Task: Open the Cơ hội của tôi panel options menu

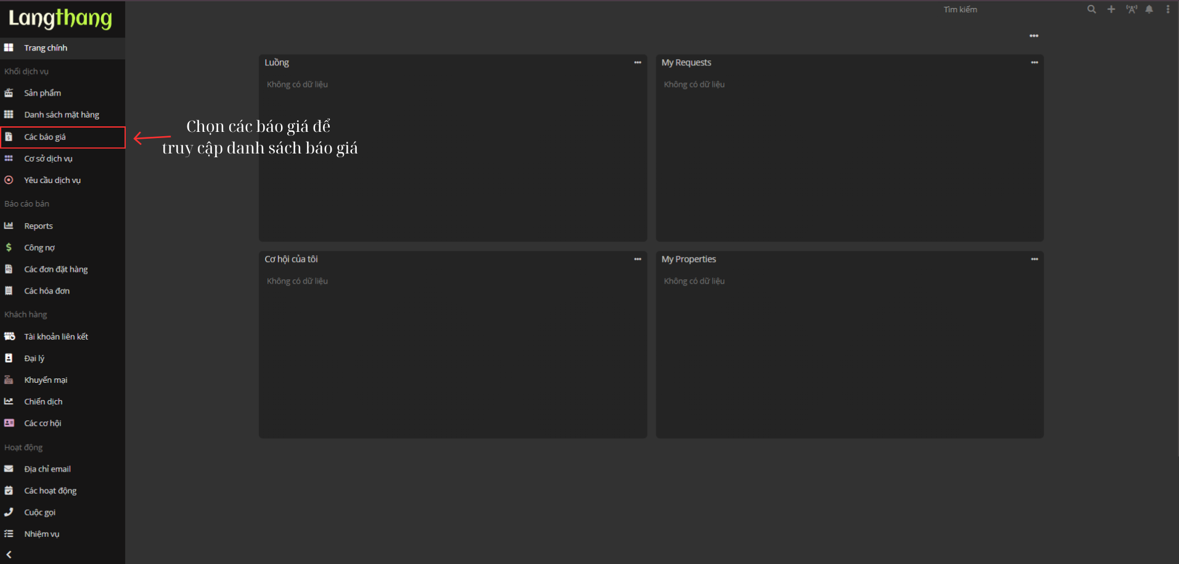Action: [x=637, y=259]
